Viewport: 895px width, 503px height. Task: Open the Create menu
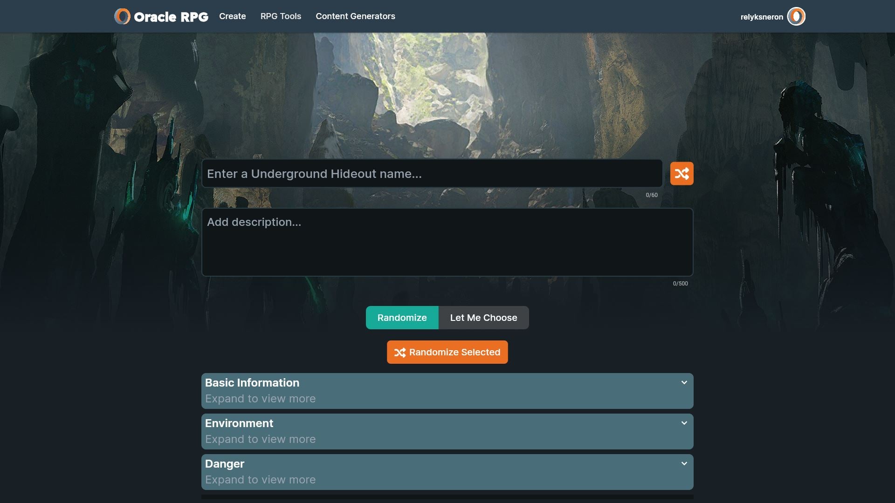click(232, 16)
